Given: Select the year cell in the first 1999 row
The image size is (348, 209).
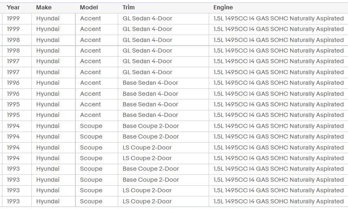Looking at the screenshot, I should 13,18.
